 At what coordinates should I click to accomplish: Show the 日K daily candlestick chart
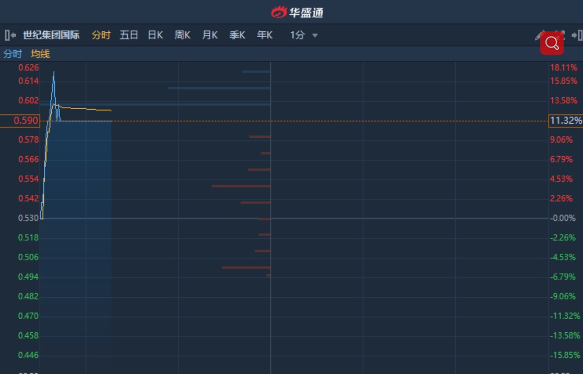156,36
